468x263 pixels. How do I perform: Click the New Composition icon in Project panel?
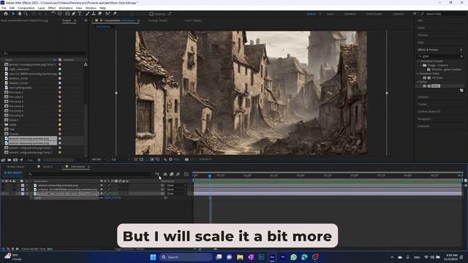15,160
